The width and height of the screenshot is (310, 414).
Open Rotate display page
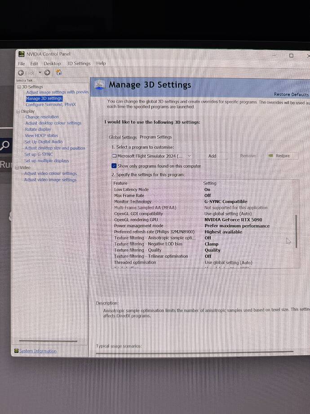click(38, 130)
